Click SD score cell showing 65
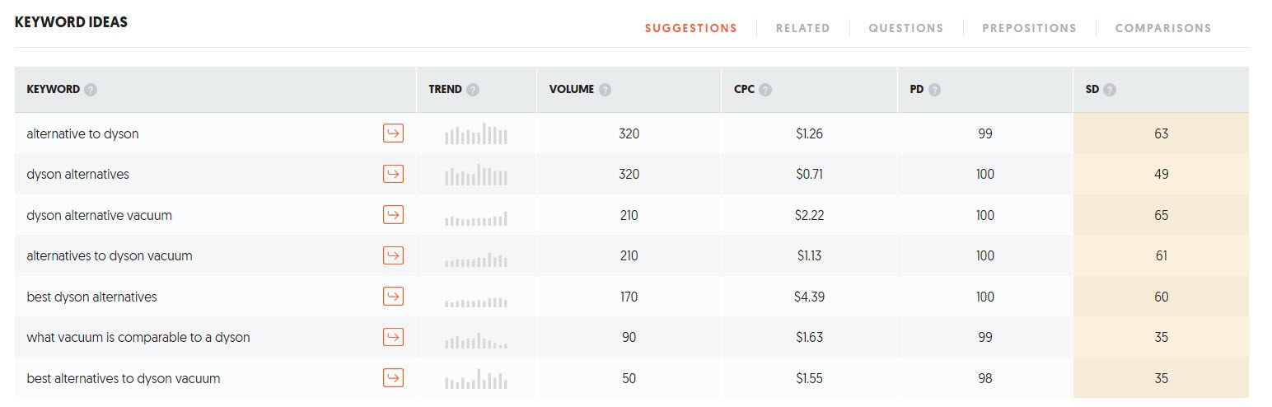The width and height of the screenshot is (1272, 407). coord(1161,215)
